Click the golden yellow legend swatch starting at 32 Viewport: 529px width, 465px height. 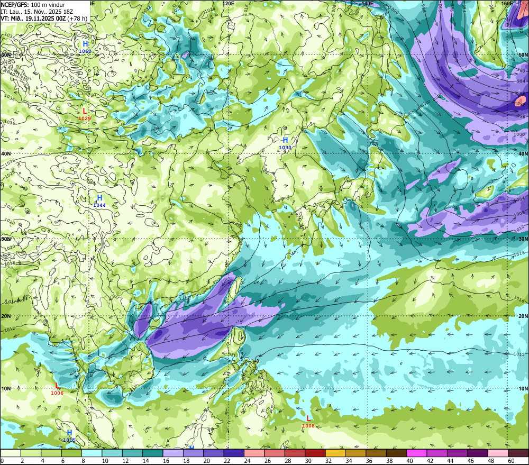pos(335,453)
